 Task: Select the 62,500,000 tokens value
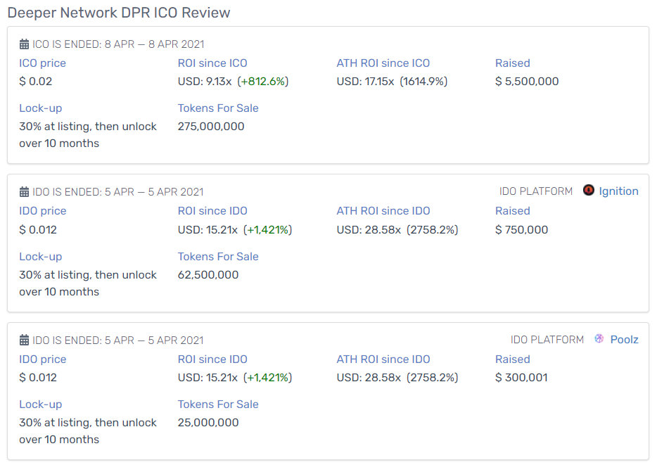(x=208, y=275)
